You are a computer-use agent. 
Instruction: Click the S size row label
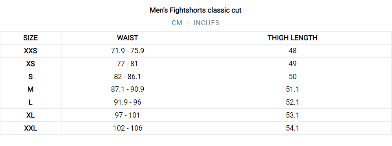31,77
